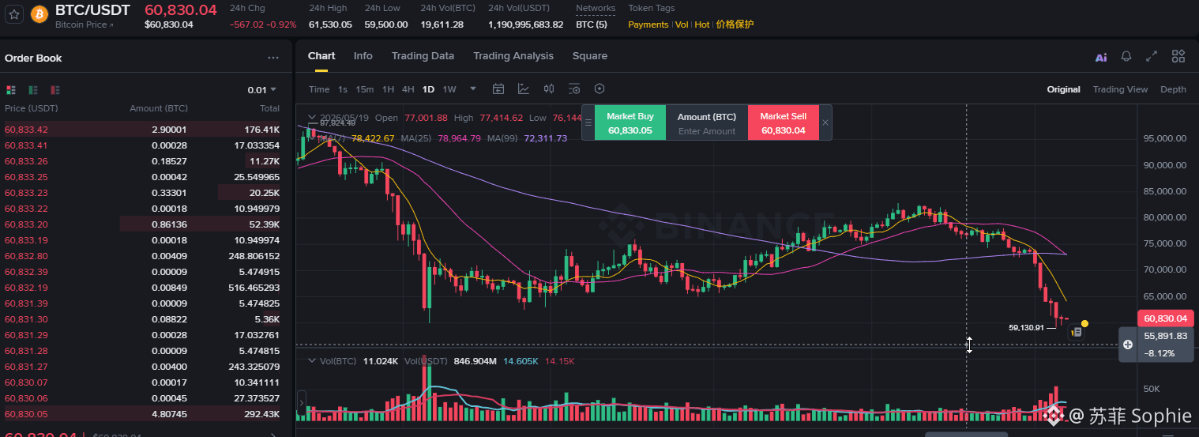The height and width of the screenshot is (437, 1199).
Task: Open more time intervals dropdown arrow
Action: pos(473,89)
